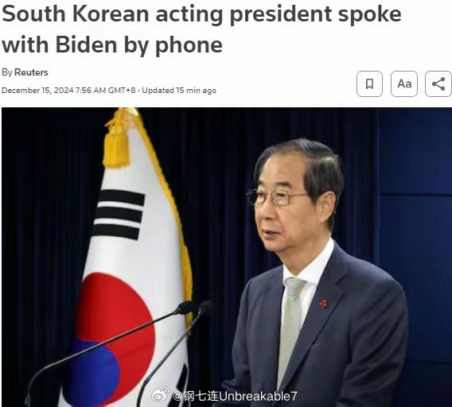Click the black trigram bars on the flag
The image size is (452, 407).
pos(119,215)
